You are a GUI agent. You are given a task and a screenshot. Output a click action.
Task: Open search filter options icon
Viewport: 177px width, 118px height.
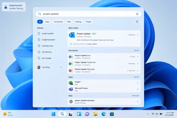pyautogui.click(x=137, y=22)
